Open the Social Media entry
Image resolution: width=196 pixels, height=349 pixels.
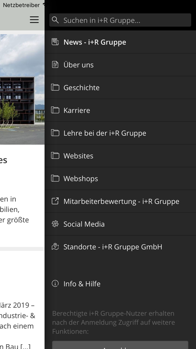pos(120,224)
